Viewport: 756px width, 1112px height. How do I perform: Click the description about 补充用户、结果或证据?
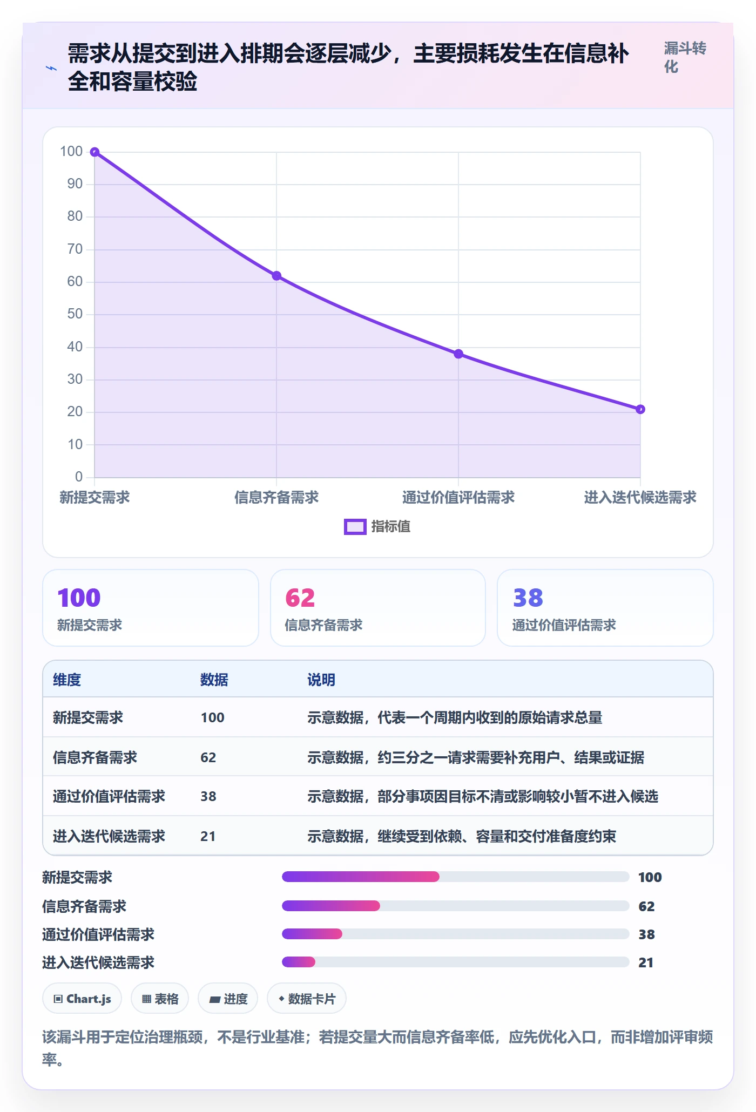pos(476,757)
